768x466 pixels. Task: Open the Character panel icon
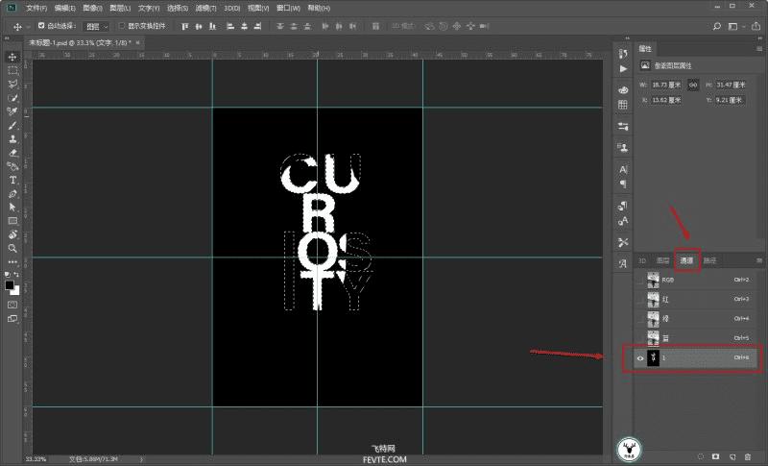point(623,169)
